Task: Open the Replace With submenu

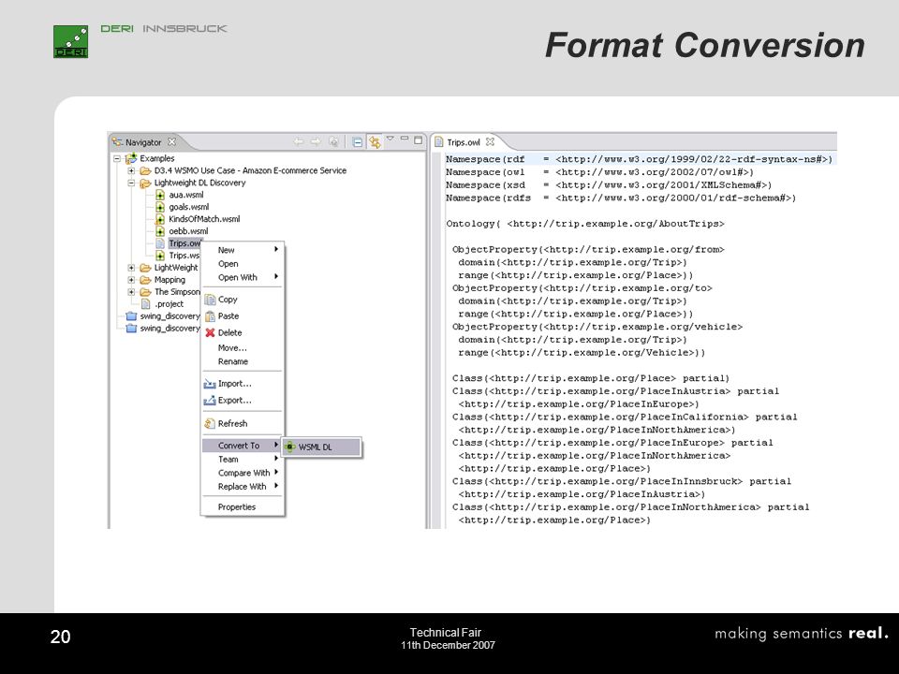Action: point(243,487)
